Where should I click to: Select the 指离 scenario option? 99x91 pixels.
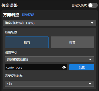(72, 42)
